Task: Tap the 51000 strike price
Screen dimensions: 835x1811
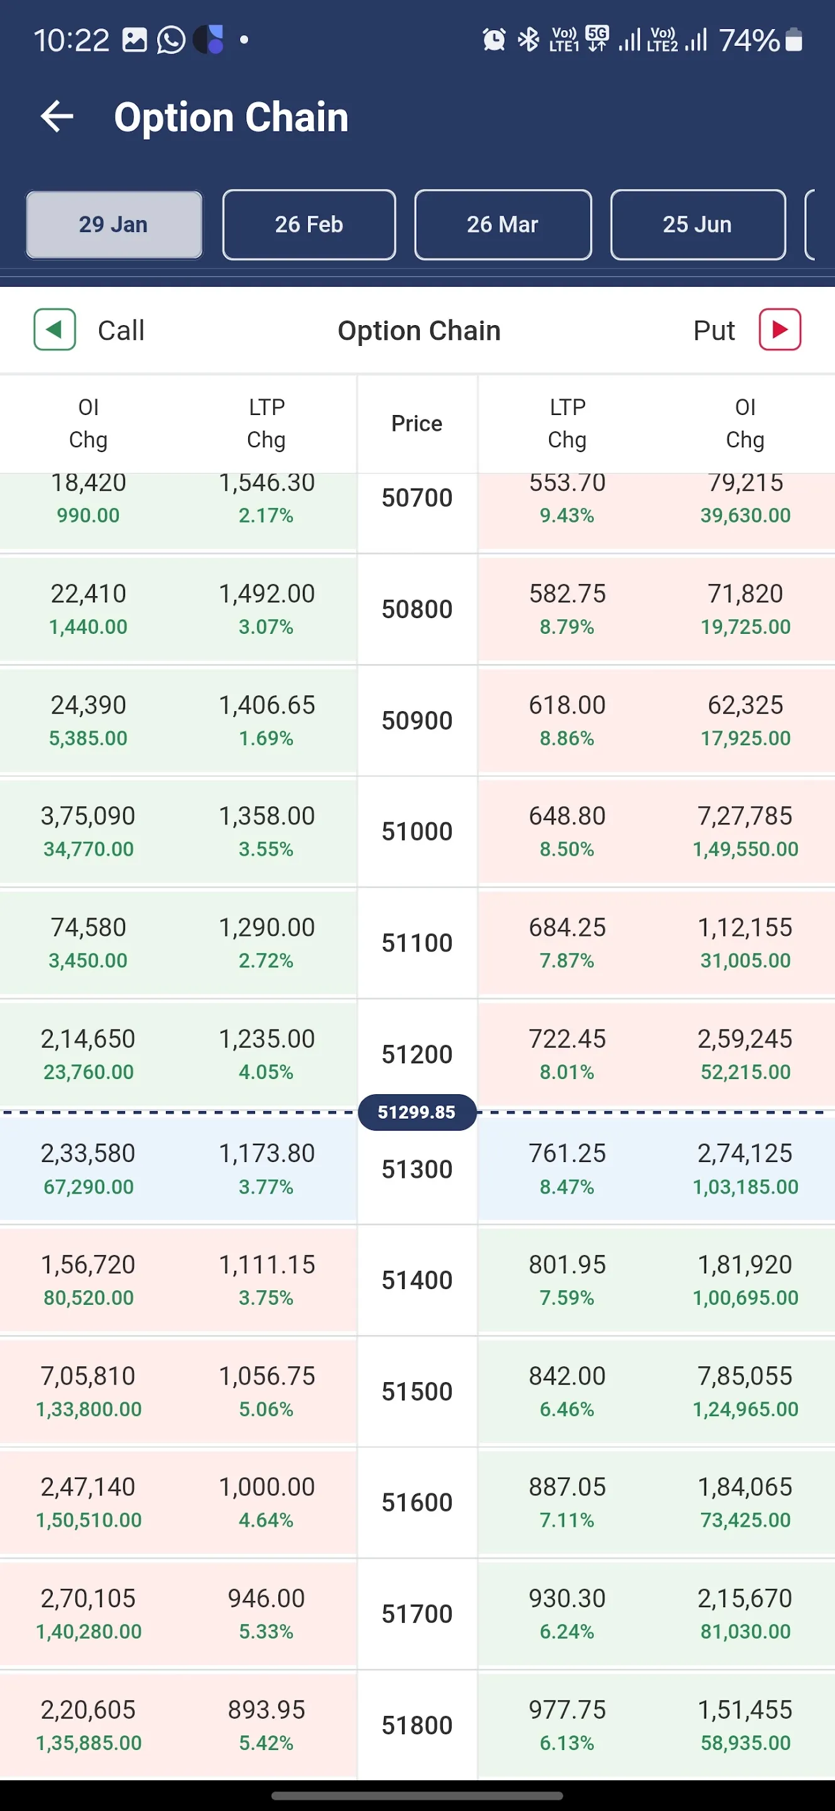Action: click(417, 831)
